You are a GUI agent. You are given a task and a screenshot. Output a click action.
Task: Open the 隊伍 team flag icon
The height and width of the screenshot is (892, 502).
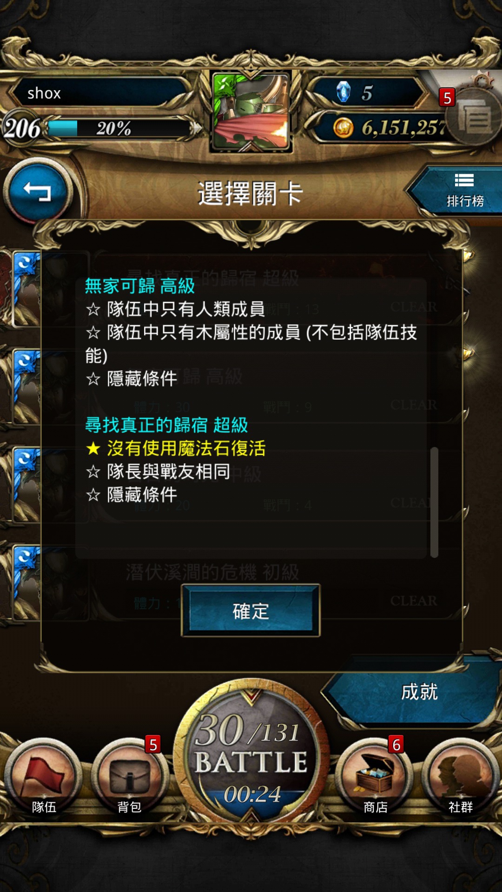(x=44, y=777)
